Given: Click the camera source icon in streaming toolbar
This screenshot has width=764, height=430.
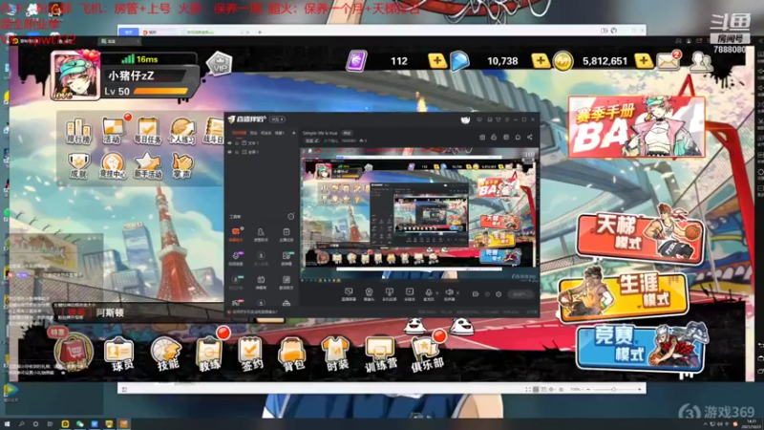Looking at the screenshot, I should [369, 291].
